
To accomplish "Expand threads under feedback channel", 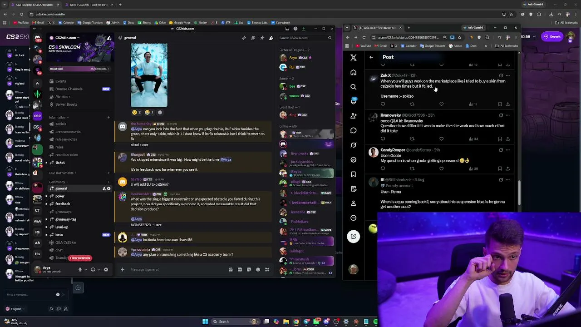I will 46,204.
